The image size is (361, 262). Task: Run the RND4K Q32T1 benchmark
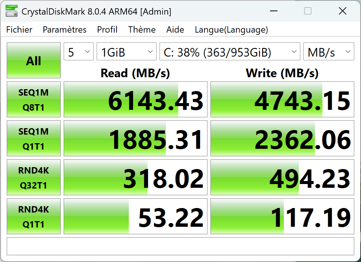(x=34, y=177)
